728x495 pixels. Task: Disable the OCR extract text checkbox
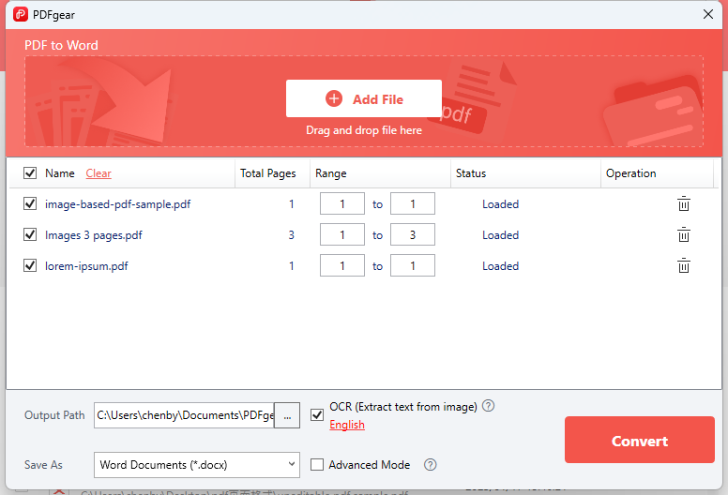click(317, 414)
